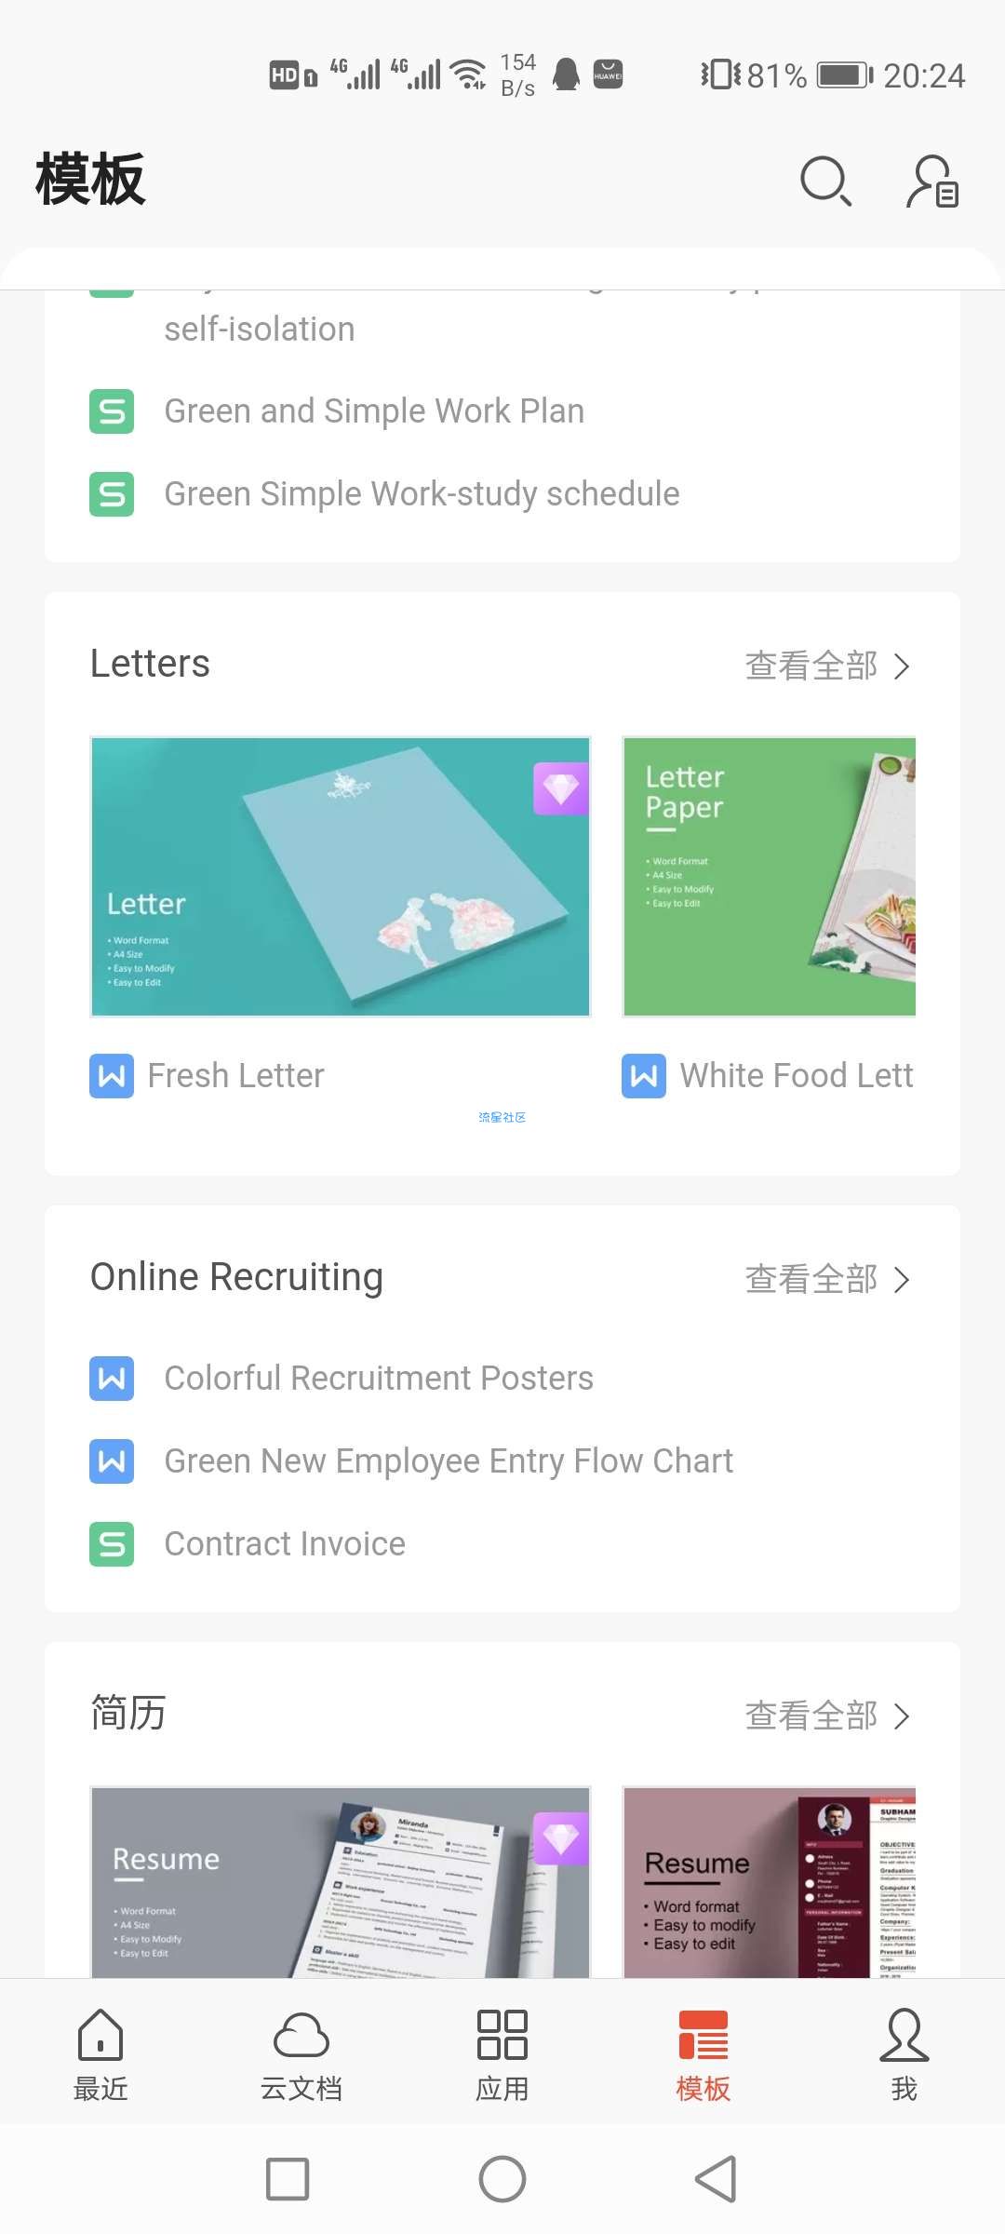Tap the Android back navigation button

click(717, 2179)
